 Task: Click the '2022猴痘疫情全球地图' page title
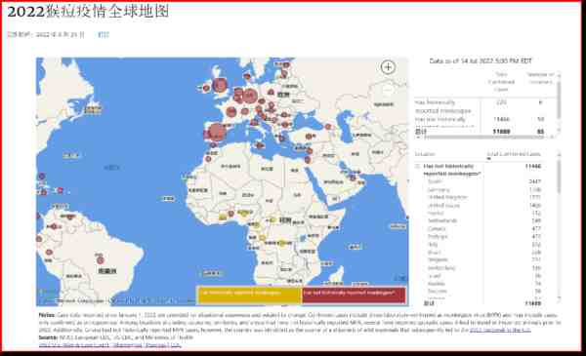[x=88, y=11]
